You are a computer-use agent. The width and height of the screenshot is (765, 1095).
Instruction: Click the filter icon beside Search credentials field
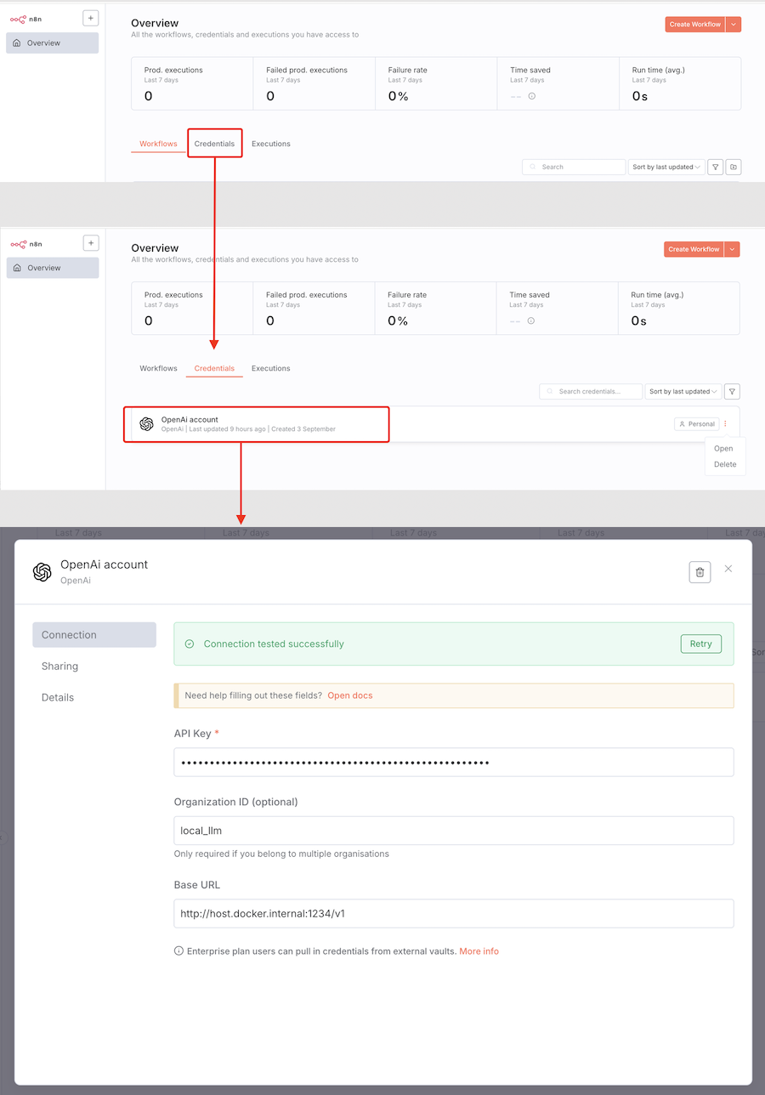(733, 391)
